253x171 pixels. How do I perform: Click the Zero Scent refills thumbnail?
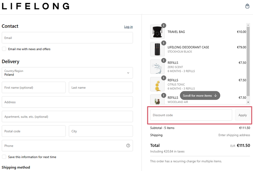[157, 67]
